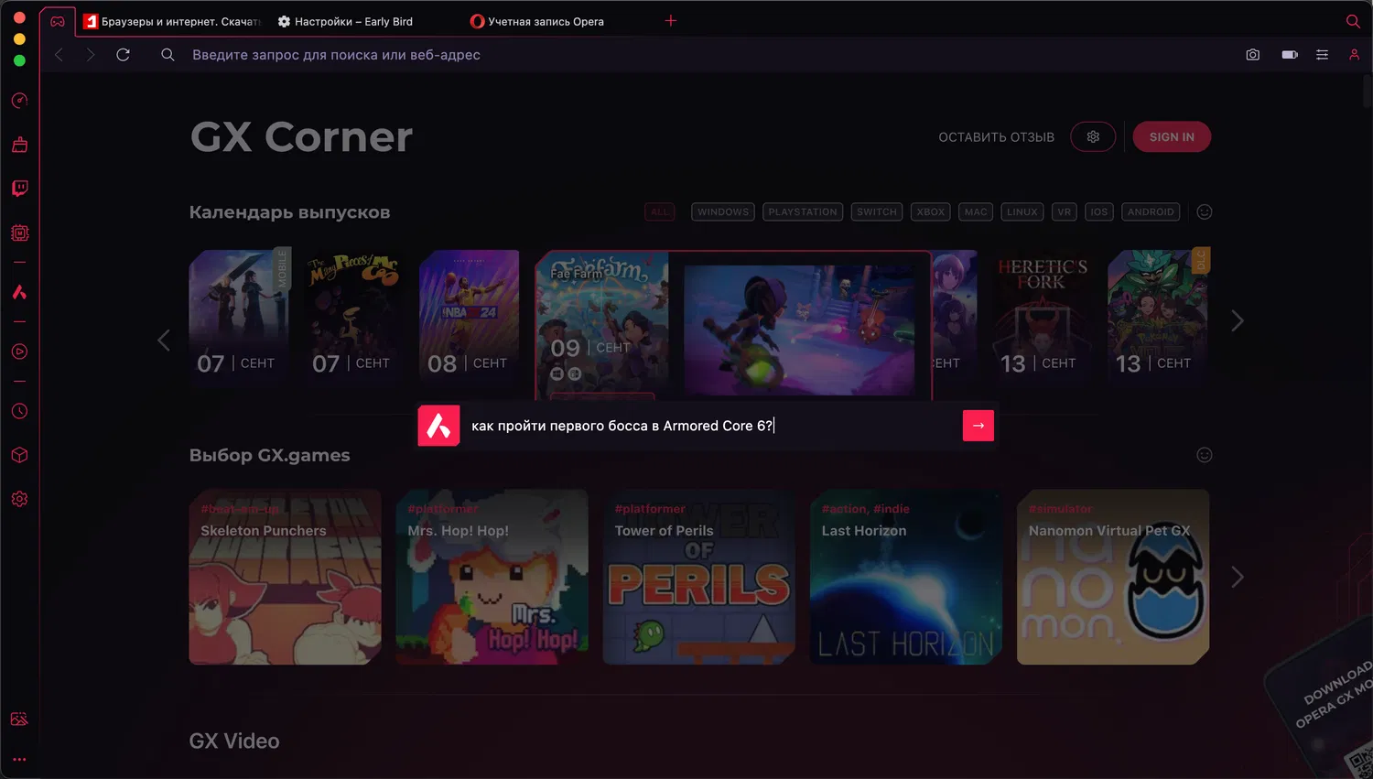Show previous releases in calendar carousel
The width and height of the screenshot is (1373, 779).
point(164,341)
